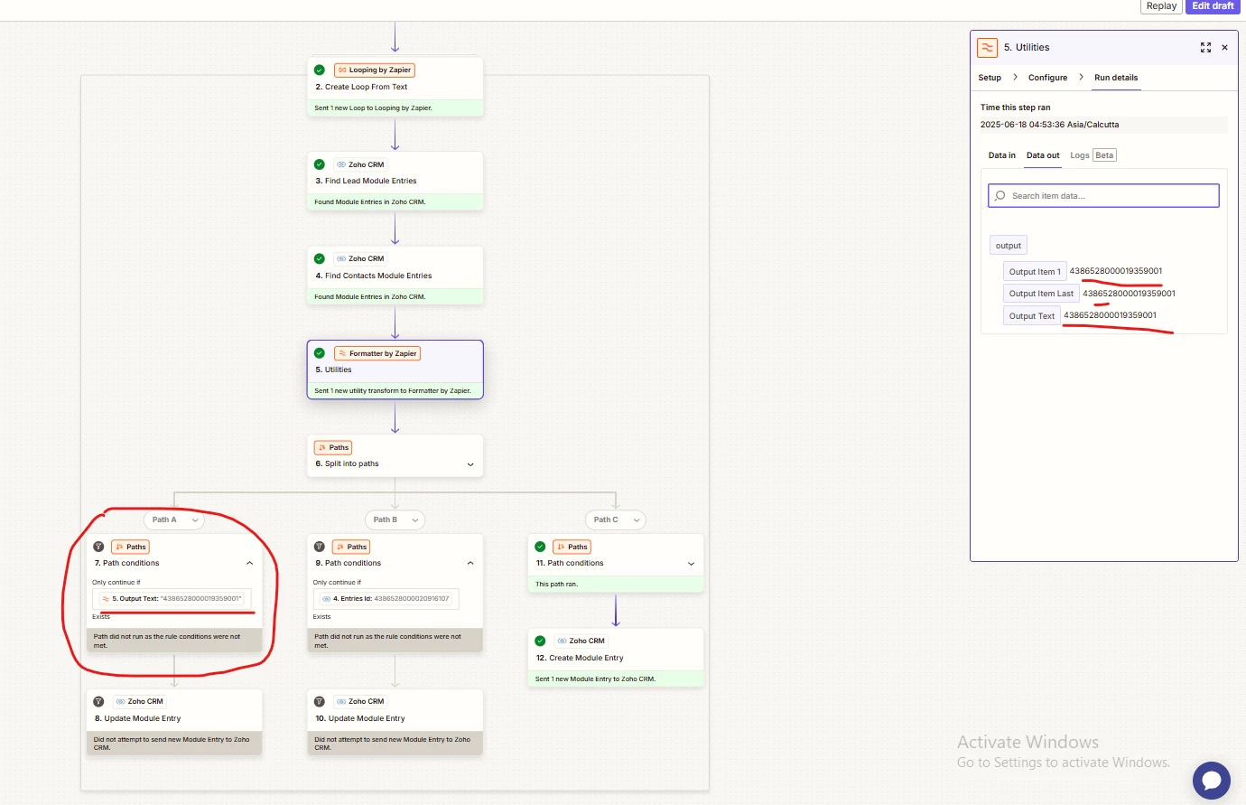Click the green check icon on step 2 Create Loop From Text
This screenshot has width=1246, height=805.
click(x=320, y=70)
